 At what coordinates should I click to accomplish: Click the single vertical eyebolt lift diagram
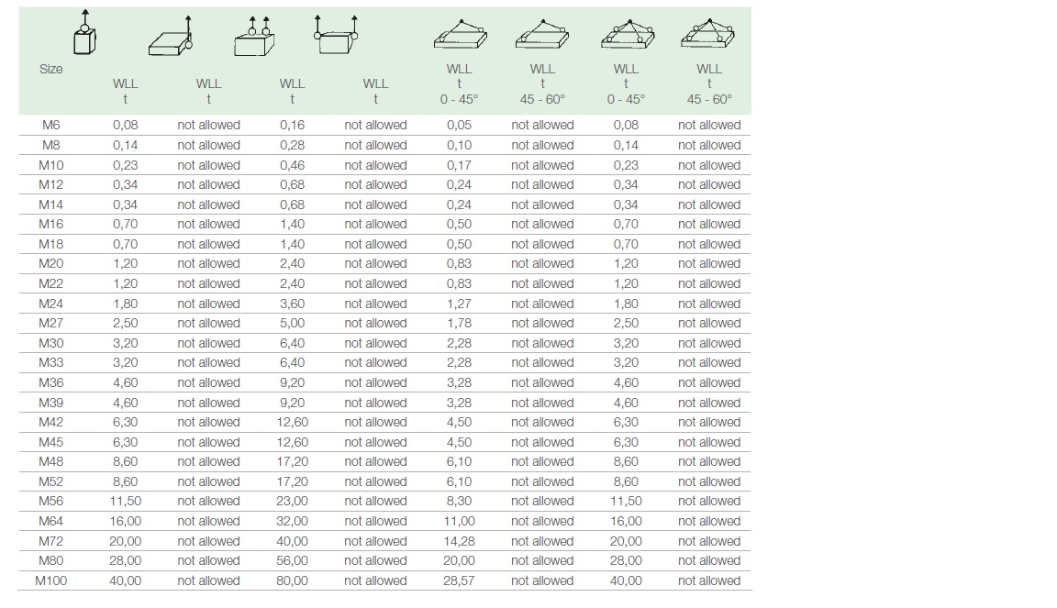pyautogui.click(x=83, y=33)
